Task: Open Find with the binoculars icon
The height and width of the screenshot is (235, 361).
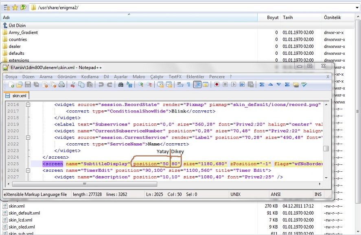Action: coord(120,85)
